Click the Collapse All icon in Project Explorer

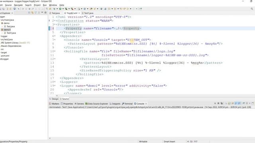click(29, 13)
